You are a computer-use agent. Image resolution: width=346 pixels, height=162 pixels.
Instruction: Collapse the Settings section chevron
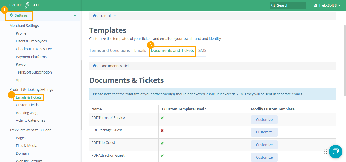tap(75, 16)
